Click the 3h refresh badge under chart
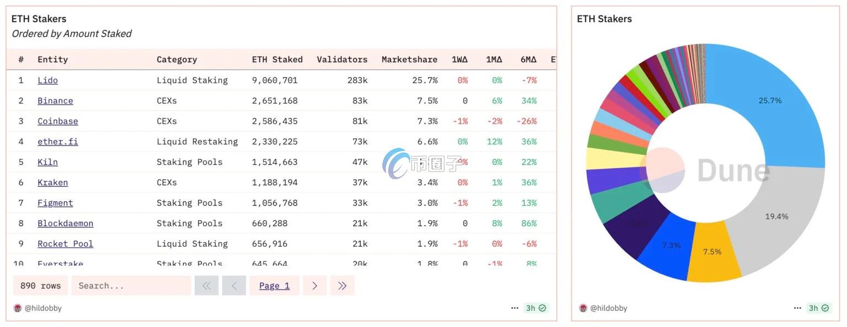This screenshot has width=847, height=327. (818, 308)
